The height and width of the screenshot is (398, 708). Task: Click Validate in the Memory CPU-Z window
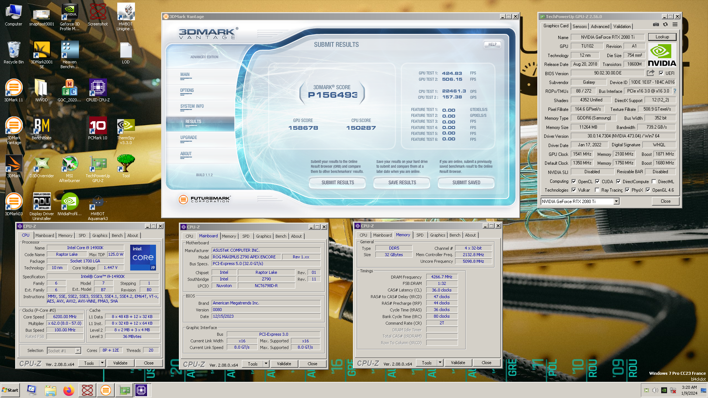458,363
